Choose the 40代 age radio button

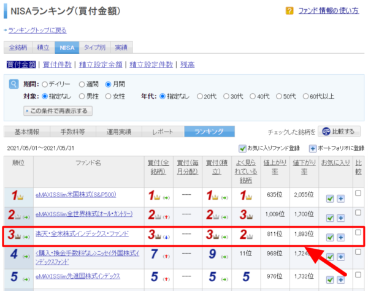(x=253, y=96)
